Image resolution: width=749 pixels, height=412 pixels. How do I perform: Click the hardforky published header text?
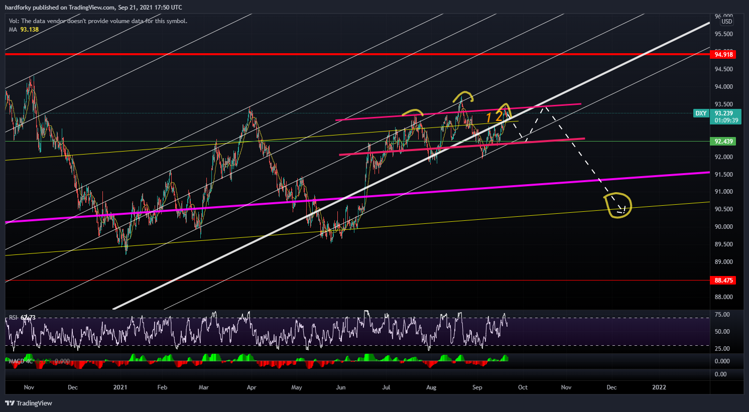pyautogui.click(x=93, y=7)
